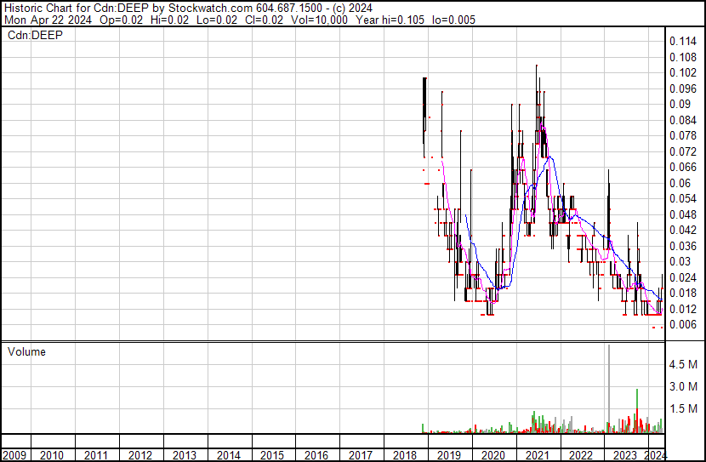Select the 2010 year label on axis
This screenshot has width=706, height=462.
(52, 455)
